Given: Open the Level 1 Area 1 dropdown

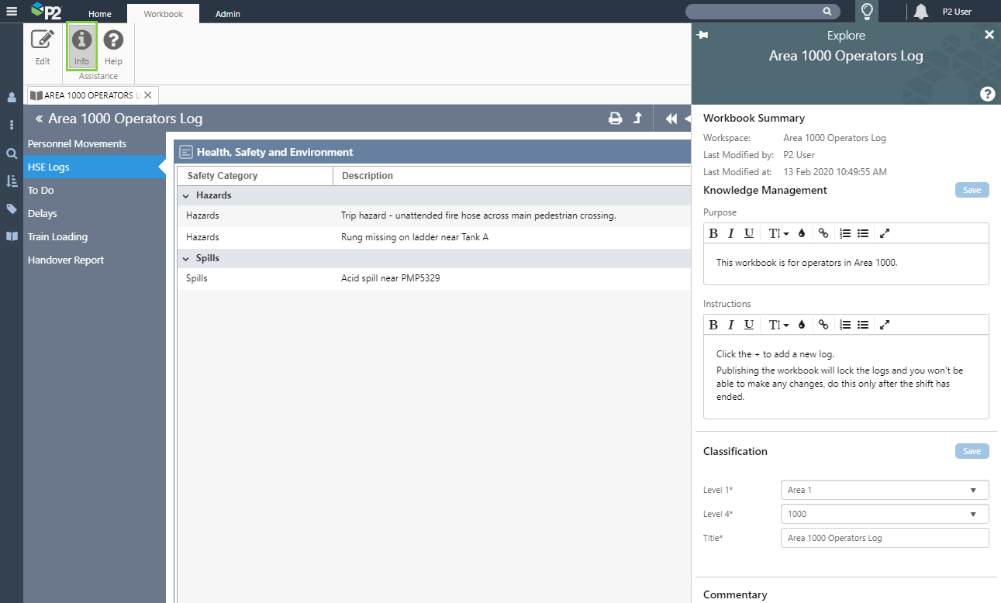Looking at the screenshot, I should pos(884,490).
